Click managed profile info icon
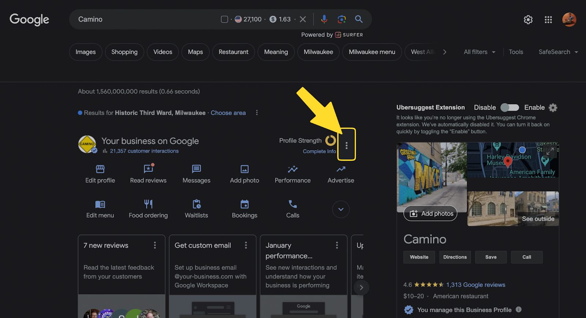Image resolution: width=586 pixels, height=318 pixels. click(x=519, y=309)
